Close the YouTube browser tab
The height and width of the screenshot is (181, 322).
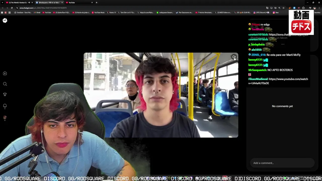(92, 3)
